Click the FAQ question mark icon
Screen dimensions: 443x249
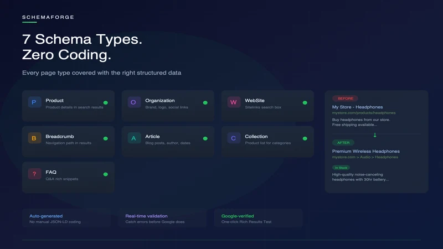34,174
